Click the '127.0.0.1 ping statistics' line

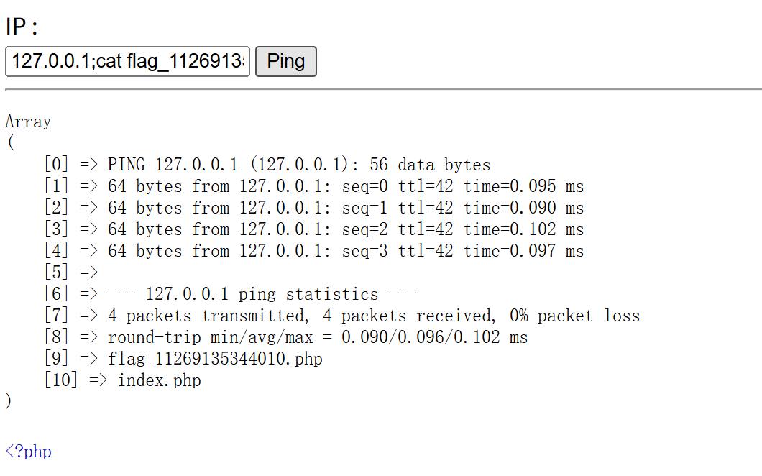pyautogui.click(x=262, y=294)
